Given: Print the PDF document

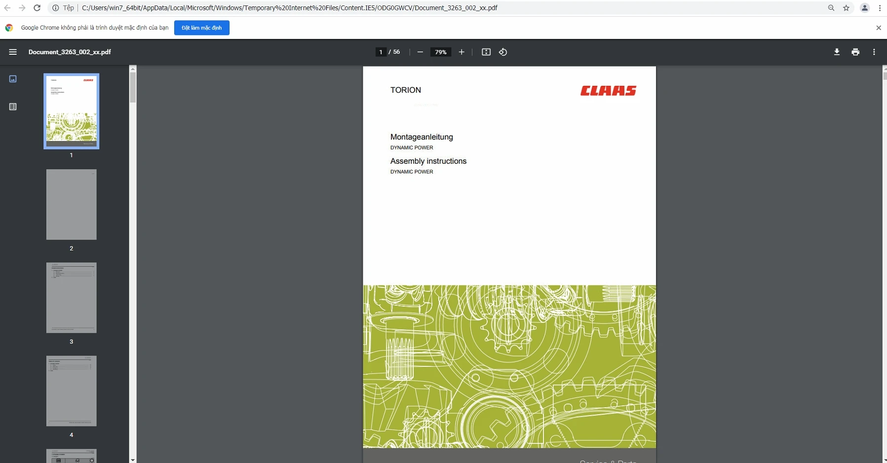Looking at the screenshot, I should coord(855,52).
